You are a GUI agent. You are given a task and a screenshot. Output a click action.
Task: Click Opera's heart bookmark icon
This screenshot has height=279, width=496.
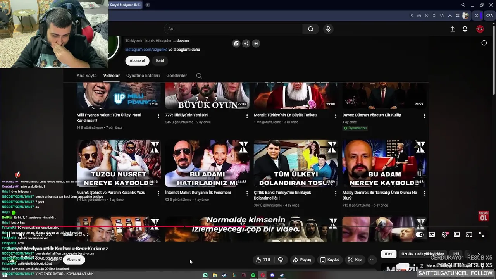pyautogui.click(x=442, y=15)
